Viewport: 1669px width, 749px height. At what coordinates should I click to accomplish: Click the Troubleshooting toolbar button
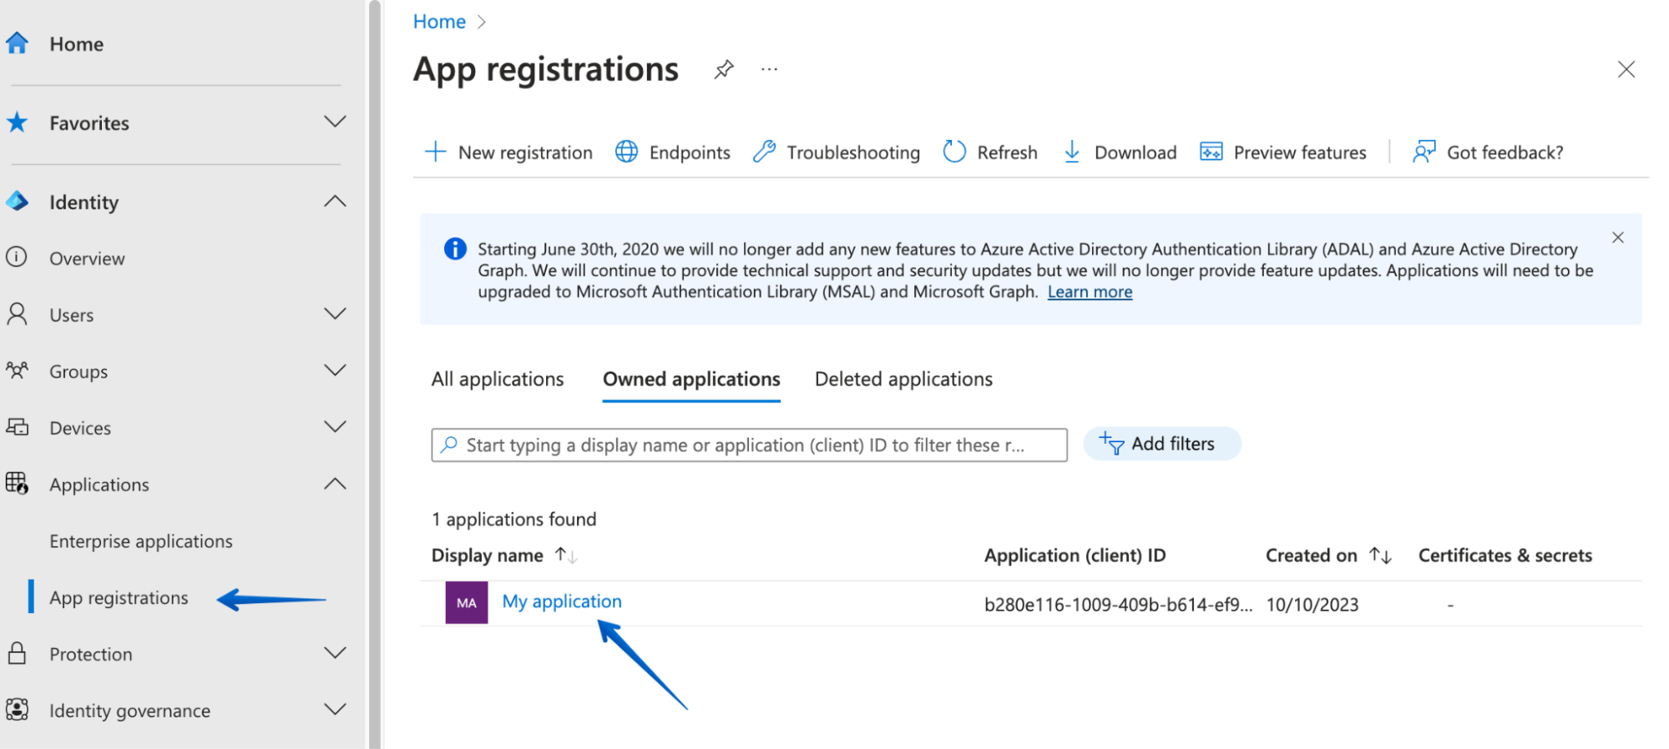(x=837, y=152)
